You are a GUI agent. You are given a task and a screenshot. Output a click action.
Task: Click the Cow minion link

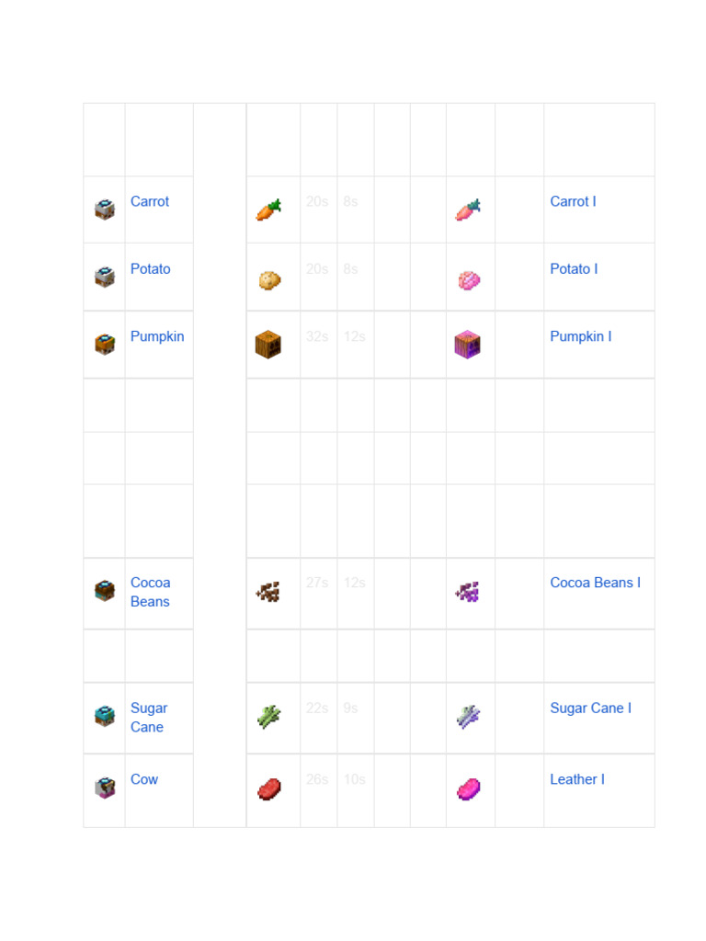144,779
